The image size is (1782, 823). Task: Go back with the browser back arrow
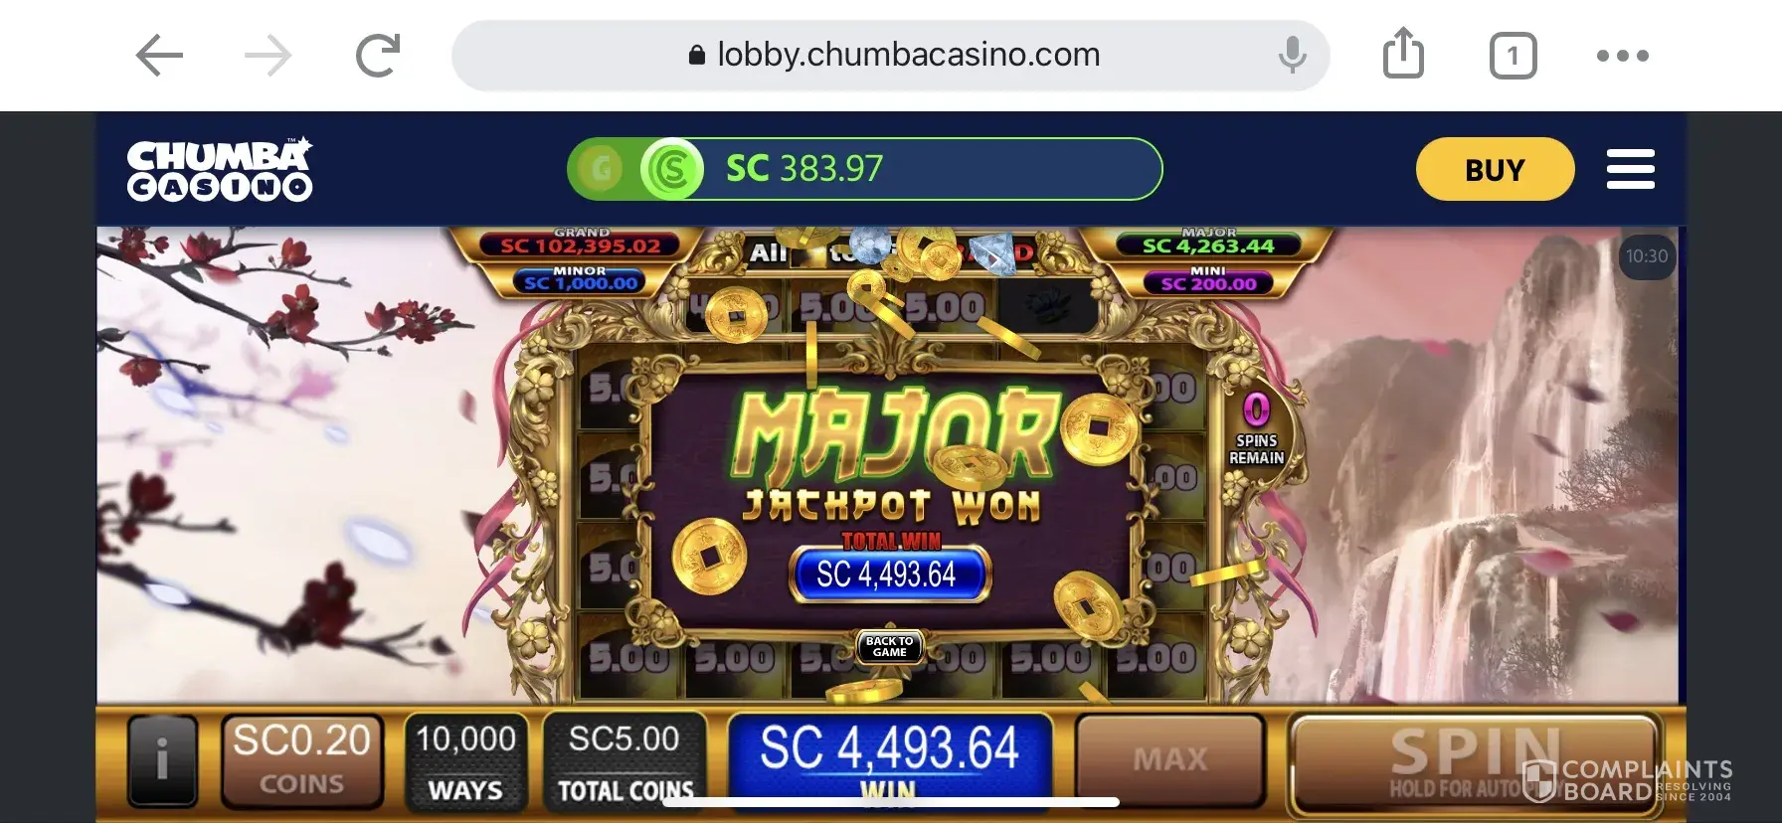pos(159,56)
